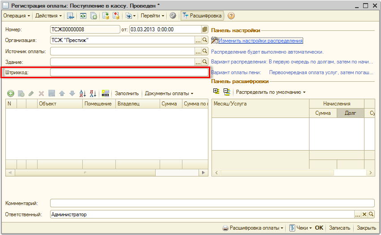Open selection list for Здание field

pyautogui.click(x=198, y=62)
